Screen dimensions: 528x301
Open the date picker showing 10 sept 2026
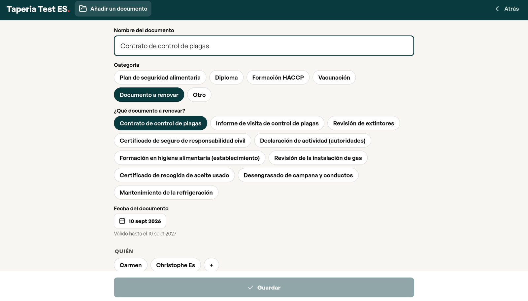click(140, 221)
